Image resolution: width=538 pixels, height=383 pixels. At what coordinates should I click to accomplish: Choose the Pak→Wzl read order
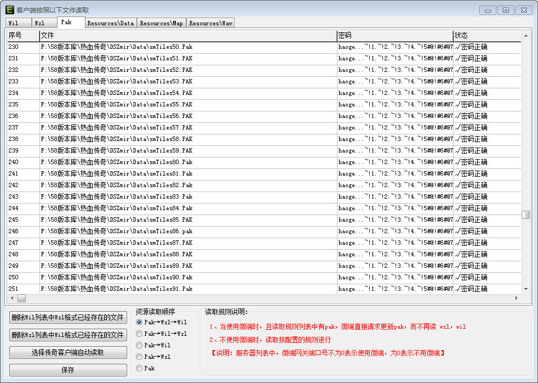139,357
